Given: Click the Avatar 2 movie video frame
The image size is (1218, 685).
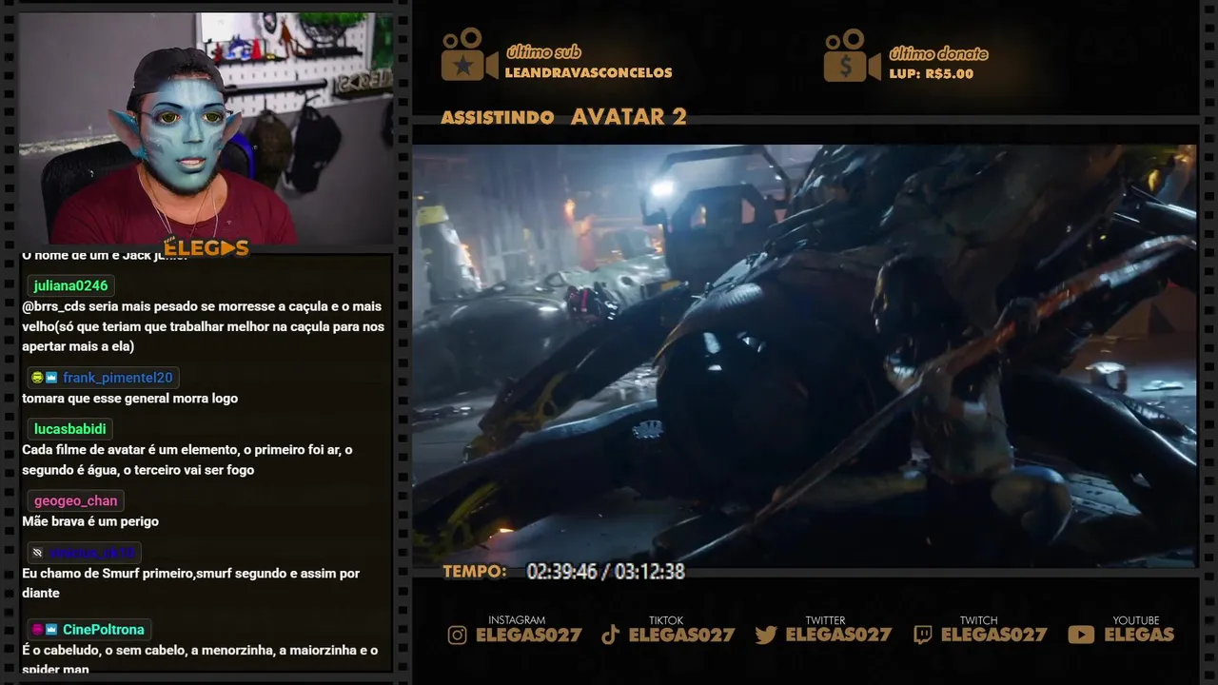Looking at the screenshot, I should (804, 356).
